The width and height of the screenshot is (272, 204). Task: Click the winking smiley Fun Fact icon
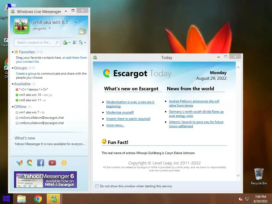point(104,142)
